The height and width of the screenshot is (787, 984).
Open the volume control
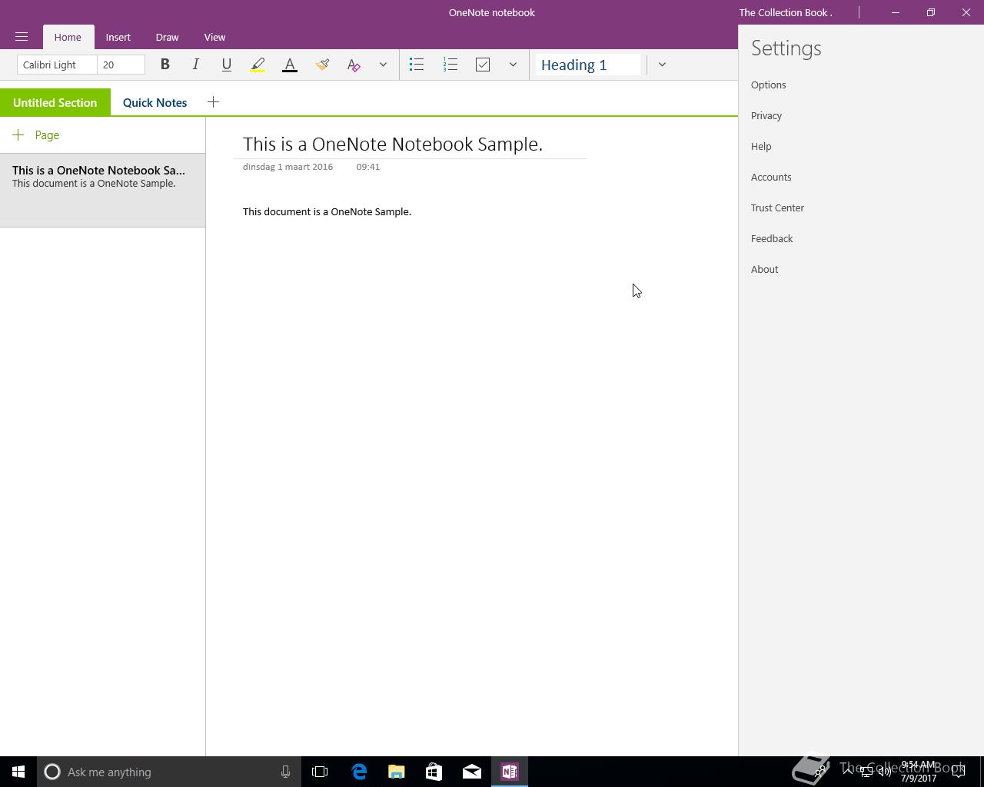885,772
